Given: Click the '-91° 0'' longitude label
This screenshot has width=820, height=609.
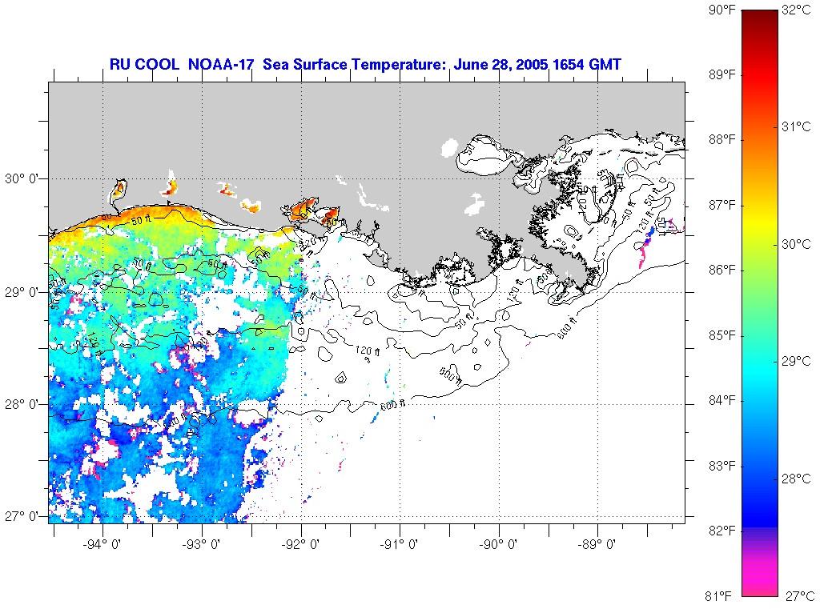Looking at the screenshot, I should tap(400, 545).
